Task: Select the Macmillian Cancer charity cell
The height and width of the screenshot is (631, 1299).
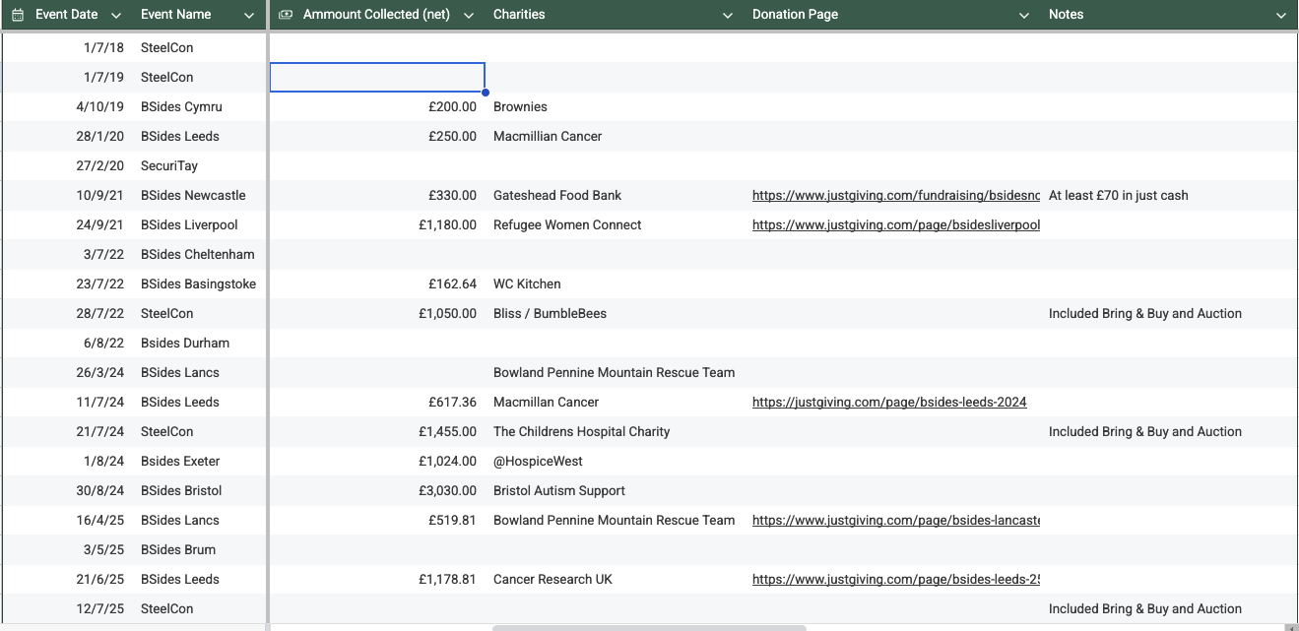Action: [617, 137]
